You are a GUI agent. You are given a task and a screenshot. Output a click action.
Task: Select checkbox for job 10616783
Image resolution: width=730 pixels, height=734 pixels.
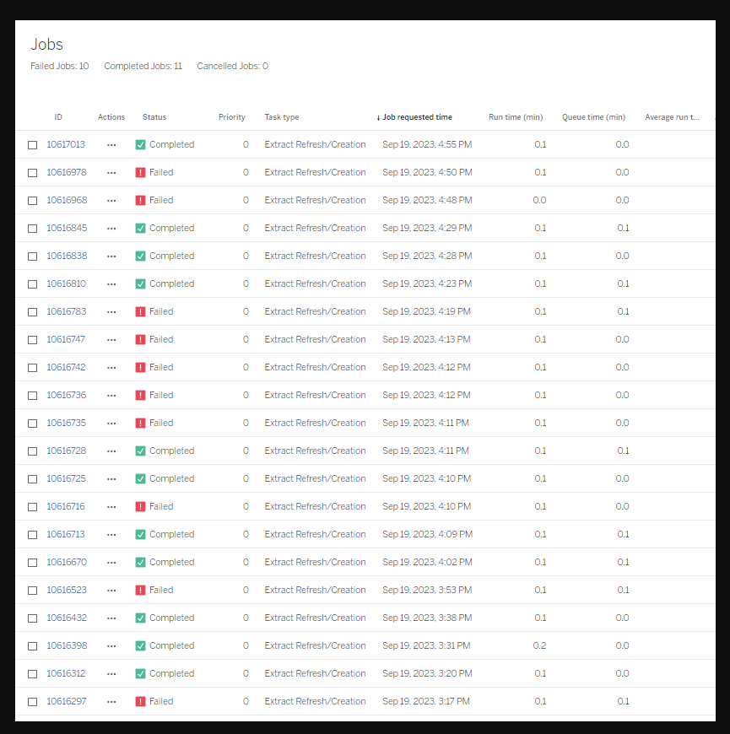[x=32, y=312]
